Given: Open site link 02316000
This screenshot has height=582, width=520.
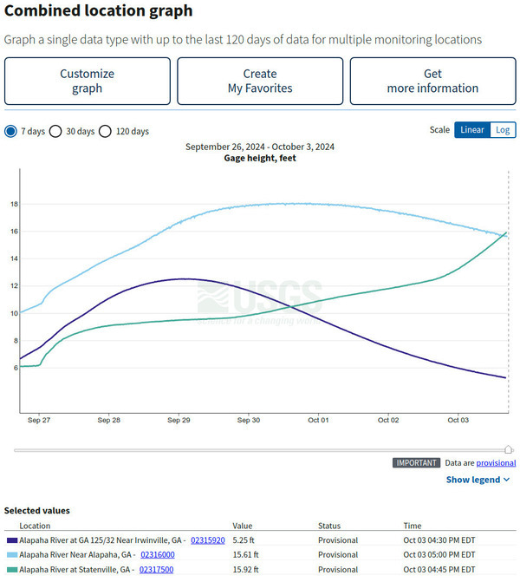Looking at the screenshot, I should pyautogui.click(x=158, y=554).
